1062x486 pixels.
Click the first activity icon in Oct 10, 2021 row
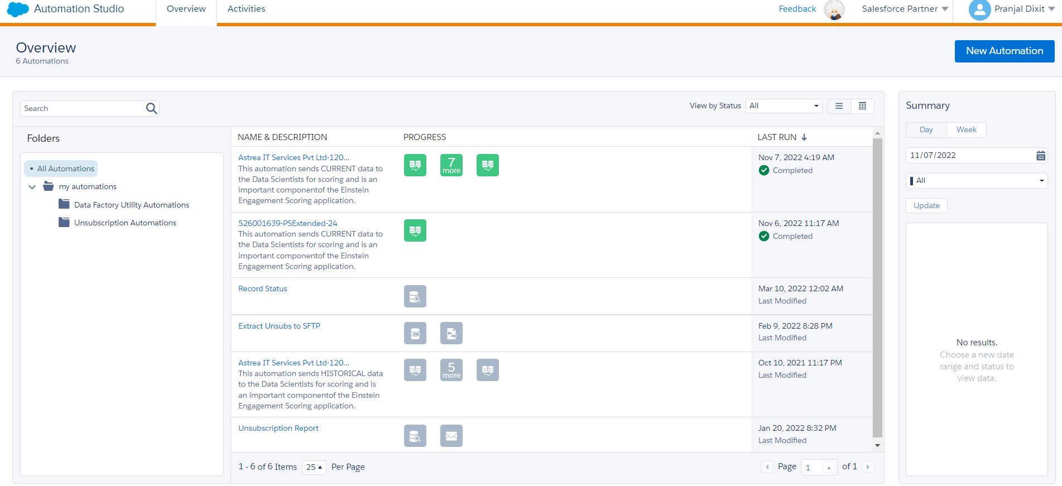[415, 370]
